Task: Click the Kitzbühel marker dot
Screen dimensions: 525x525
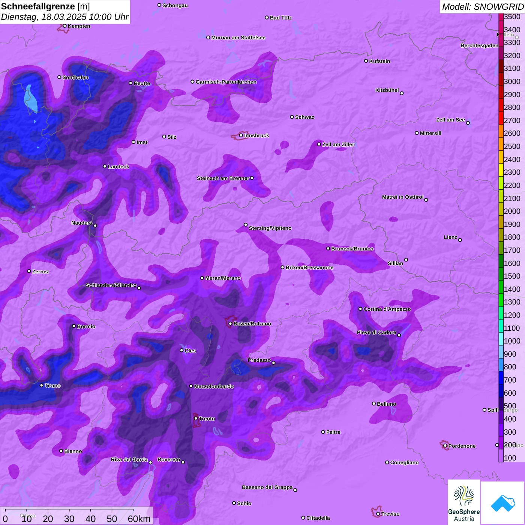Action: tap(402, 93)
